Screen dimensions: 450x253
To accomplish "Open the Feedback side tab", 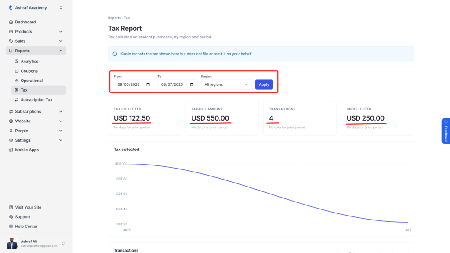I will tap(446, 131).
